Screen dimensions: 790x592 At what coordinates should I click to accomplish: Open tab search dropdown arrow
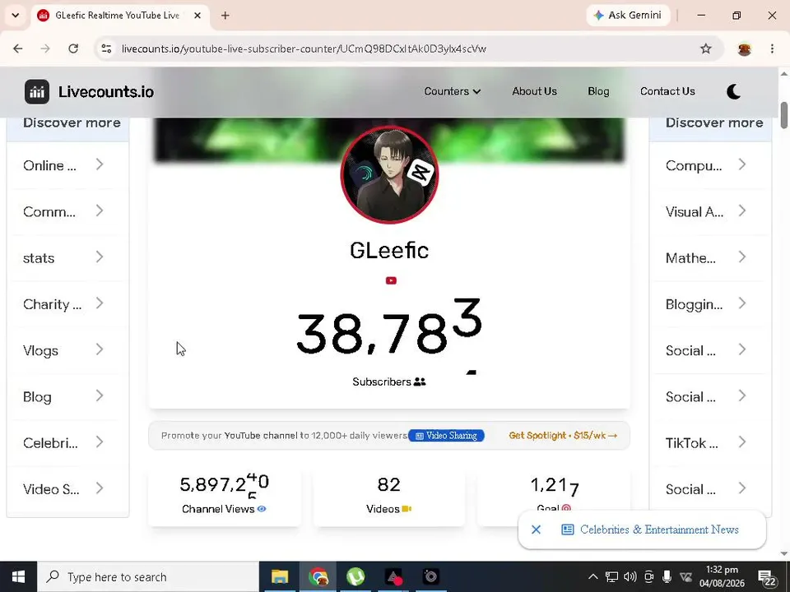[x=16, y=16]
